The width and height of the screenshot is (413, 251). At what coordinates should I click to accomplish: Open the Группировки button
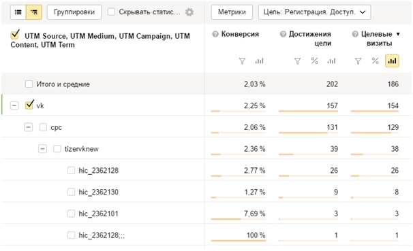74,12
